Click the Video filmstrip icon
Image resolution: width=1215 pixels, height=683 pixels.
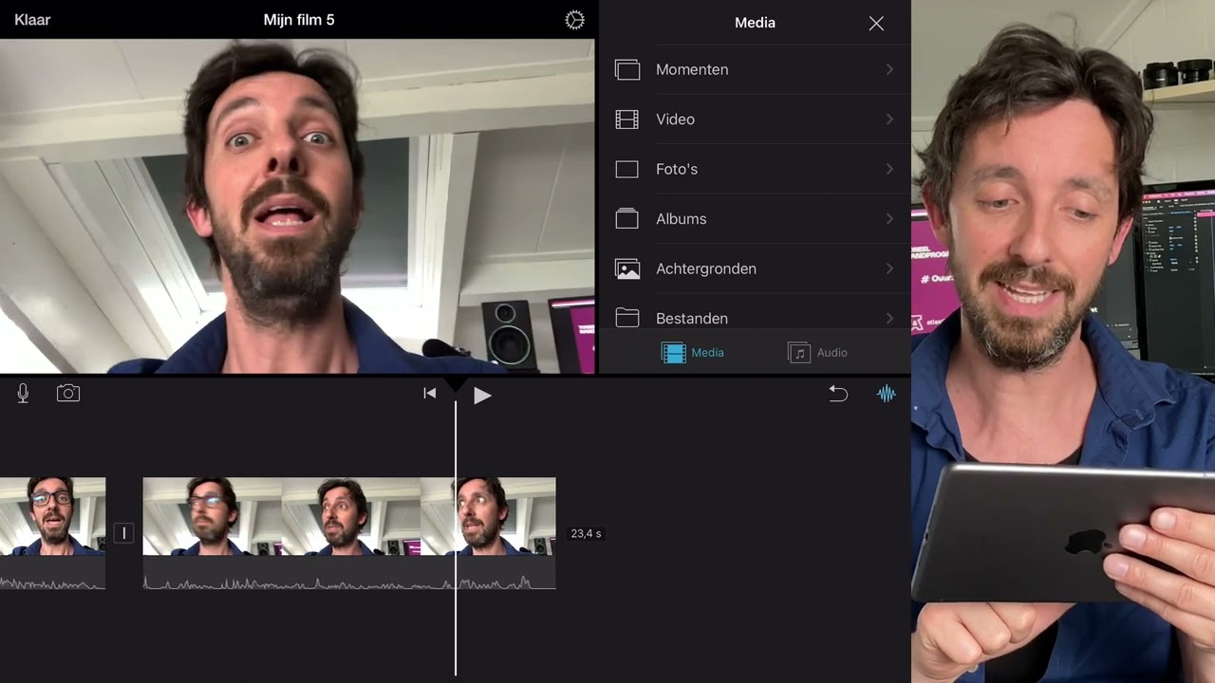click(626, 120)
